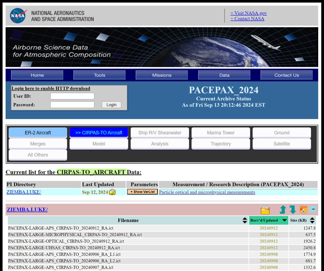Sort by Recv'd/Updated column arrow

coord(284,220)
